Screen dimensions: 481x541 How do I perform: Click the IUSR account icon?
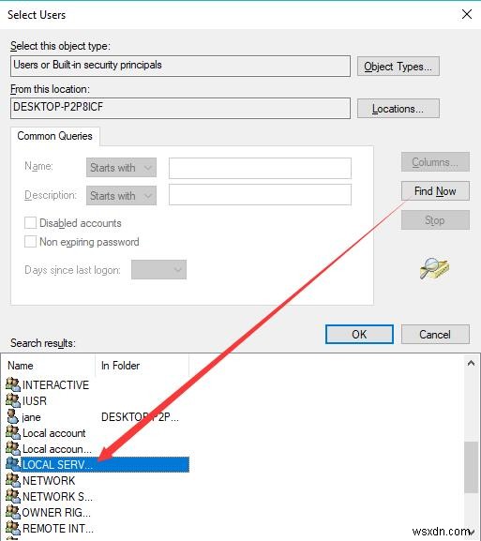(13, 400)
